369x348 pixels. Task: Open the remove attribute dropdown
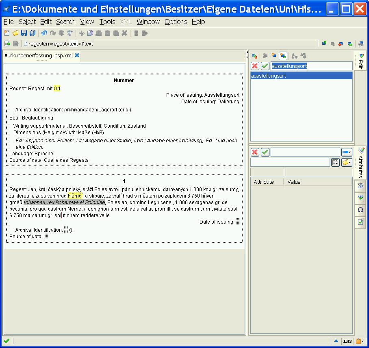[x=347, y=152]
